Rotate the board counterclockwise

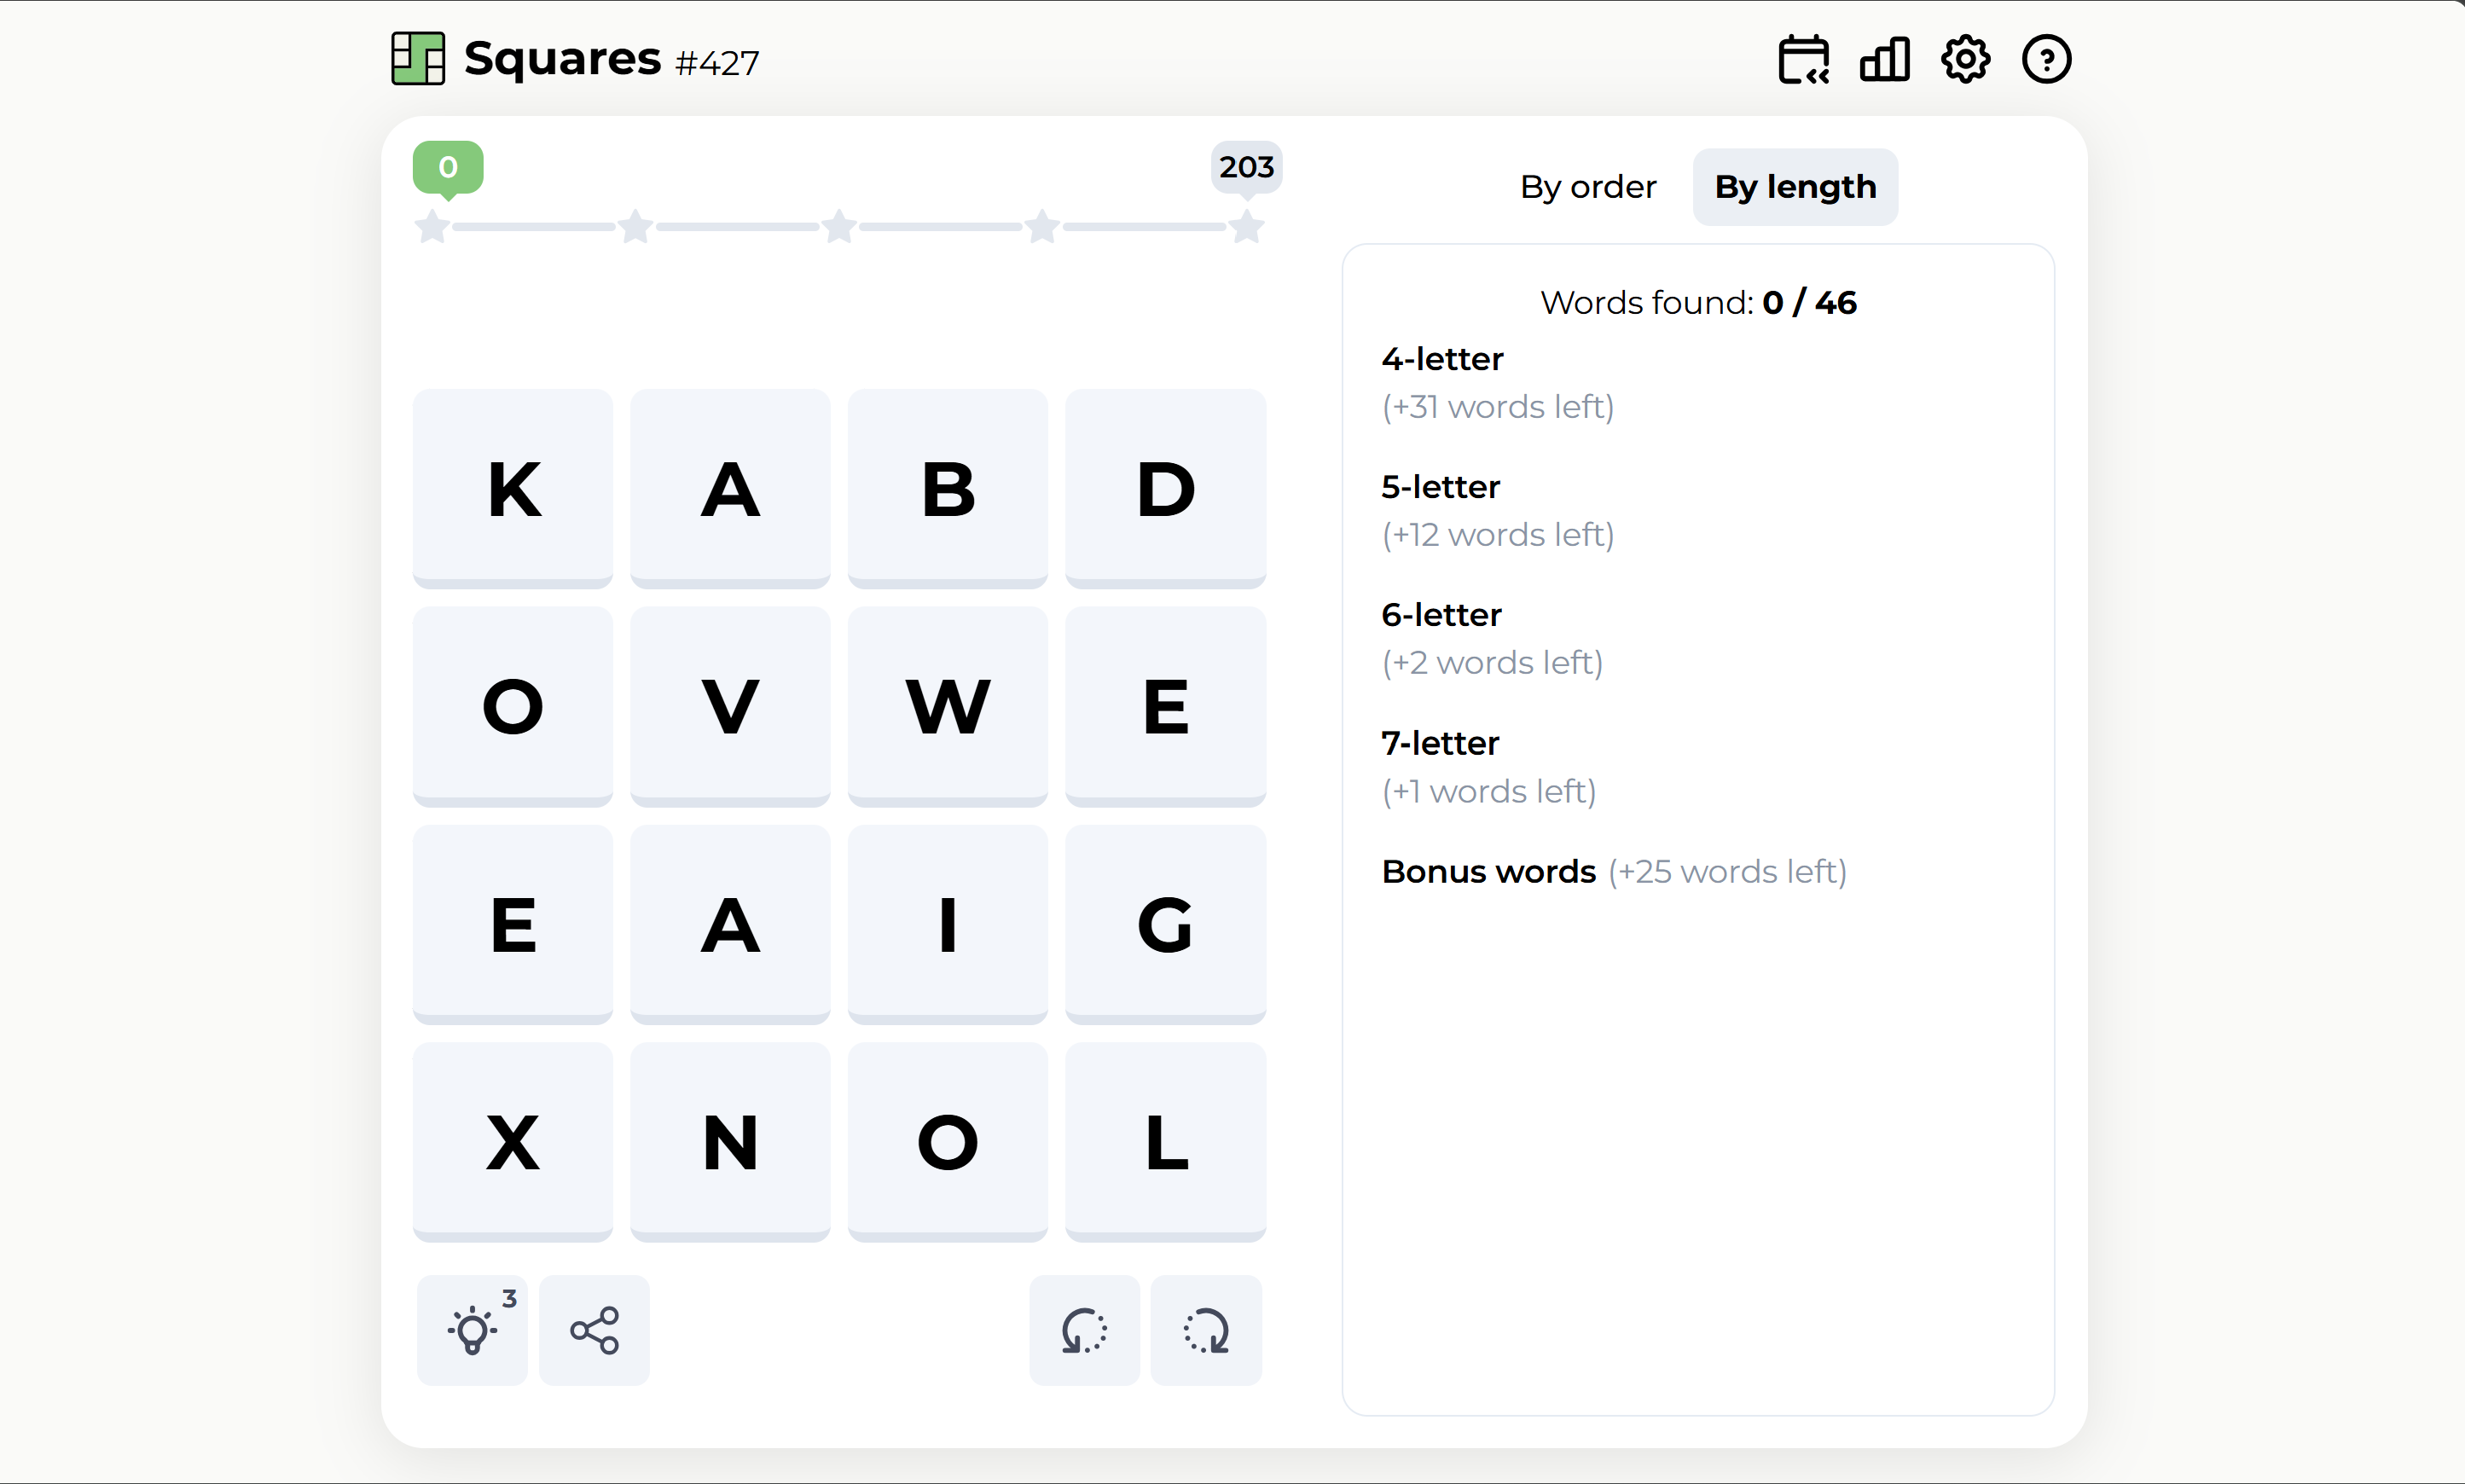tap(1084, 1330)
